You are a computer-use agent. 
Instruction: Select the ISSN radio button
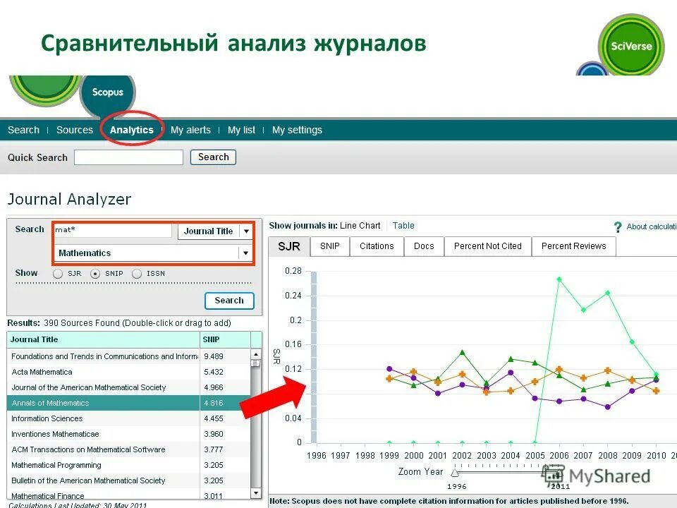pos(136,274)
